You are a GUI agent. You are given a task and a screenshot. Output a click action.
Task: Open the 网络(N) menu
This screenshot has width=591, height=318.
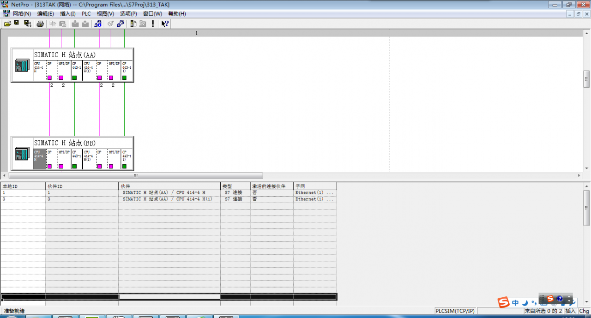point(22,14)
